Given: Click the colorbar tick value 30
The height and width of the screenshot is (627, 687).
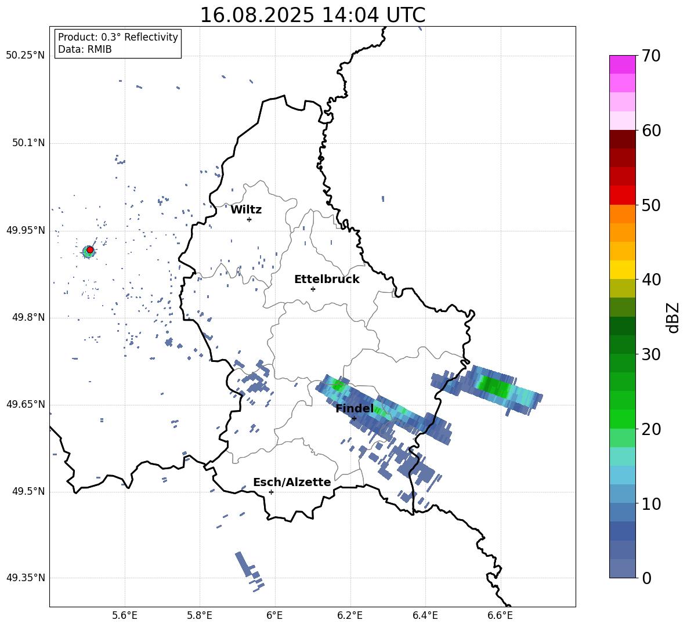Looking at the screenshot, I should [x=651, y=354].
